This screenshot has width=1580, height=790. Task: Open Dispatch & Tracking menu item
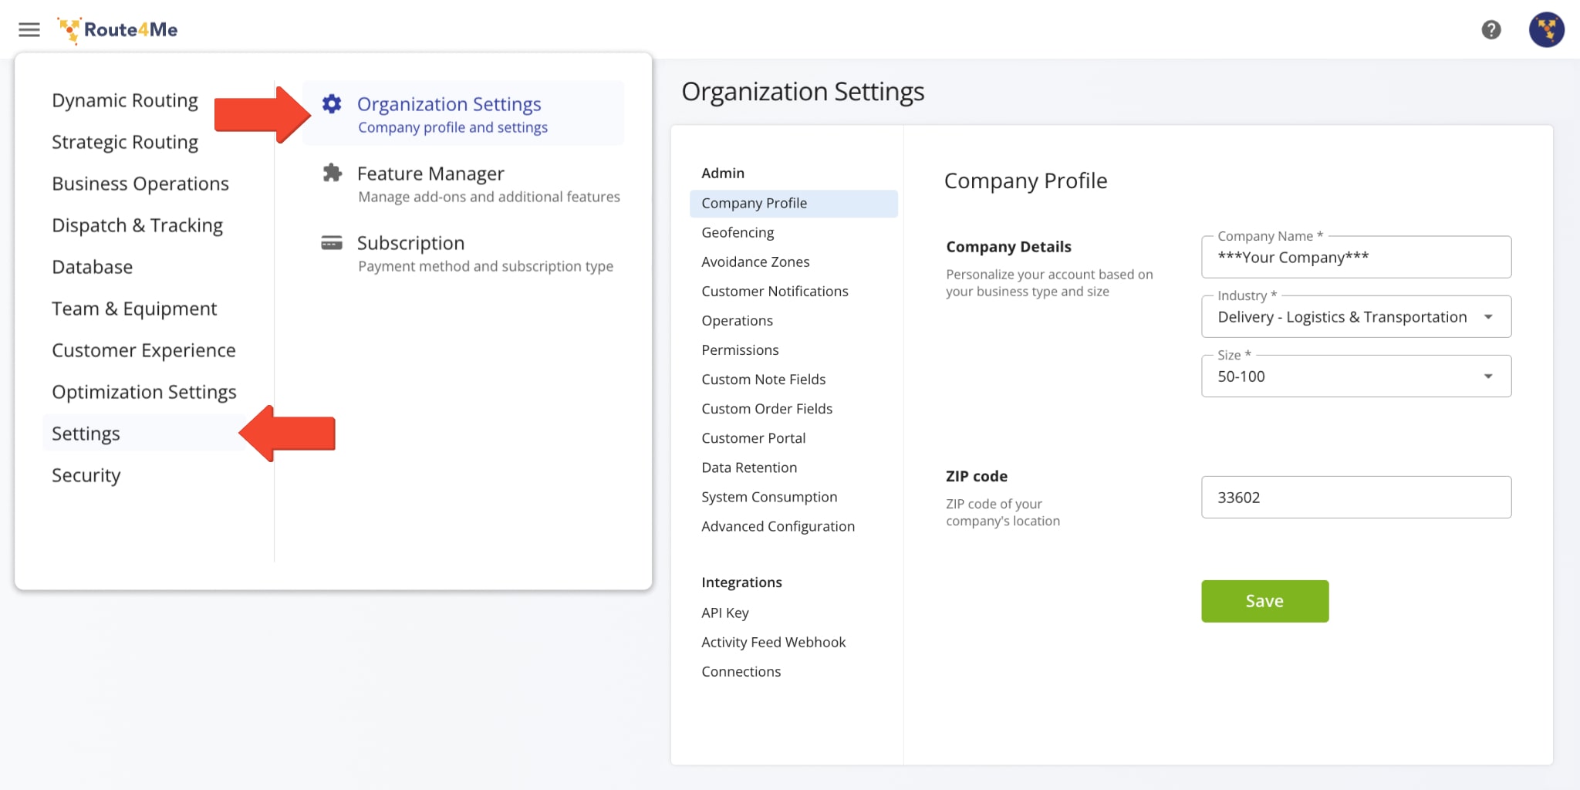click(x=137, y=225)
